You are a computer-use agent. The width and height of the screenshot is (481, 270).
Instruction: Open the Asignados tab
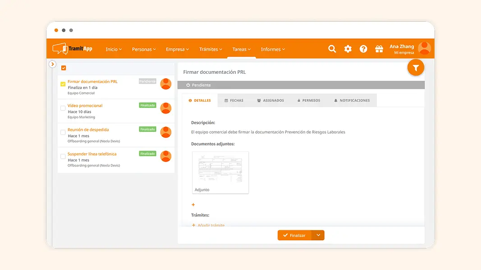coord(271,100)
